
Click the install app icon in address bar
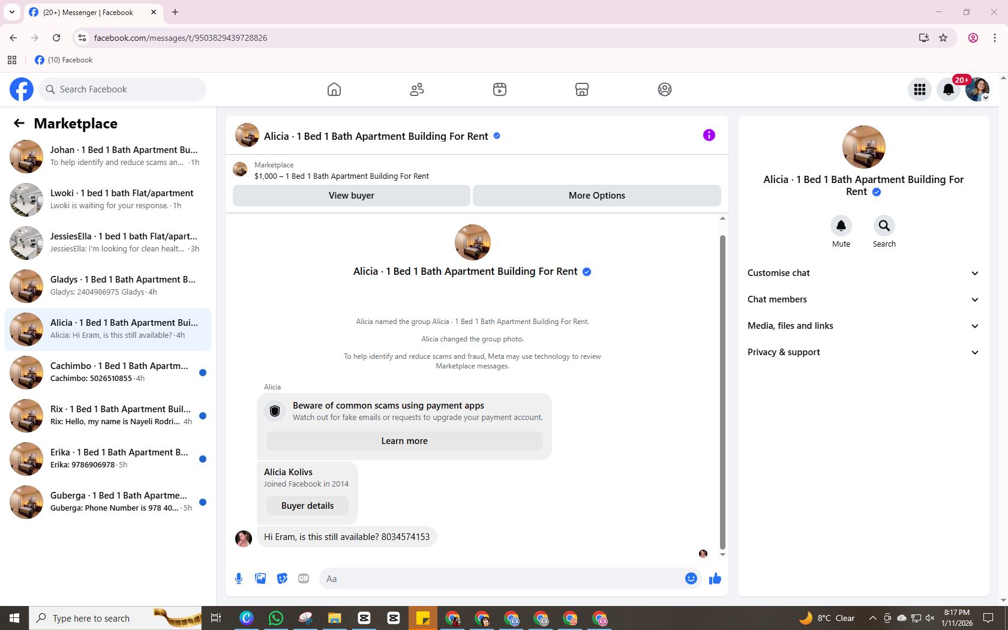(924, 38)
